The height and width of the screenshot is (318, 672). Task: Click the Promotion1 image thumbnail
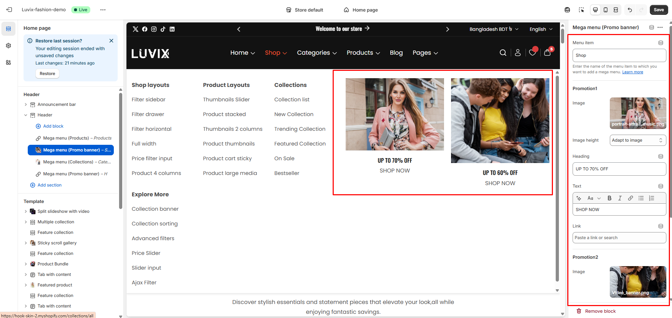click(638, 113)
